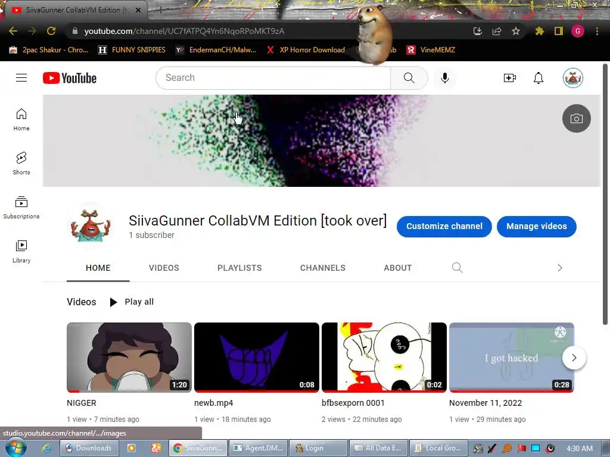The width and height of the screenshot is (610, 457).
Task: Switch to Local Gro... taskbar window
Action: [438, 448]
